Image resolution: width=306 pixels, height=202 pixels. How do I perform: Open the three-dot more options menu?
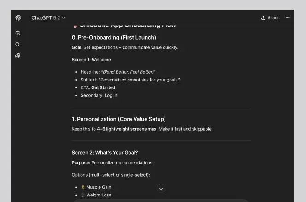click(288, 18)
